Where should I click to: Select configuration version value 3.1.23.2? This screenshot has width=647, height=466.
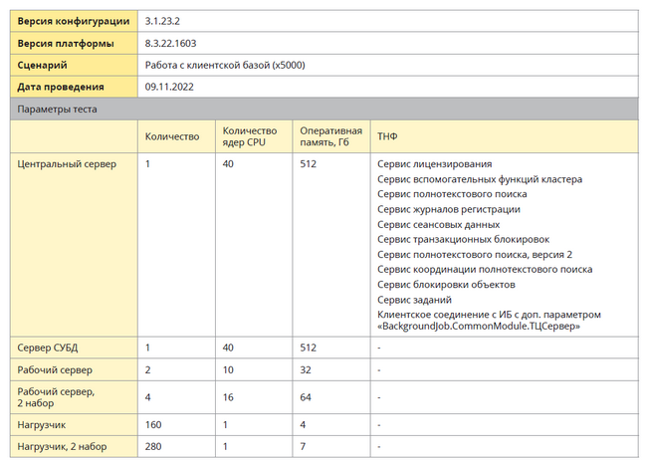(x=162, y=22)
